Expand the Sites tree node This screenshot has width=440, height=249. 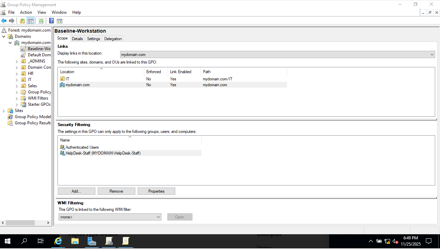pyautogui.click(x=4, y=111)
